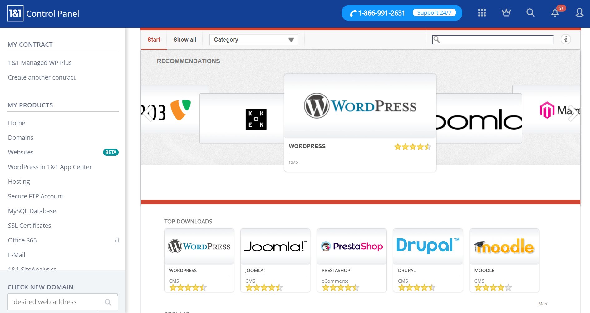Click the phone number support icon

pyautogui.click(x=353, y=13)
